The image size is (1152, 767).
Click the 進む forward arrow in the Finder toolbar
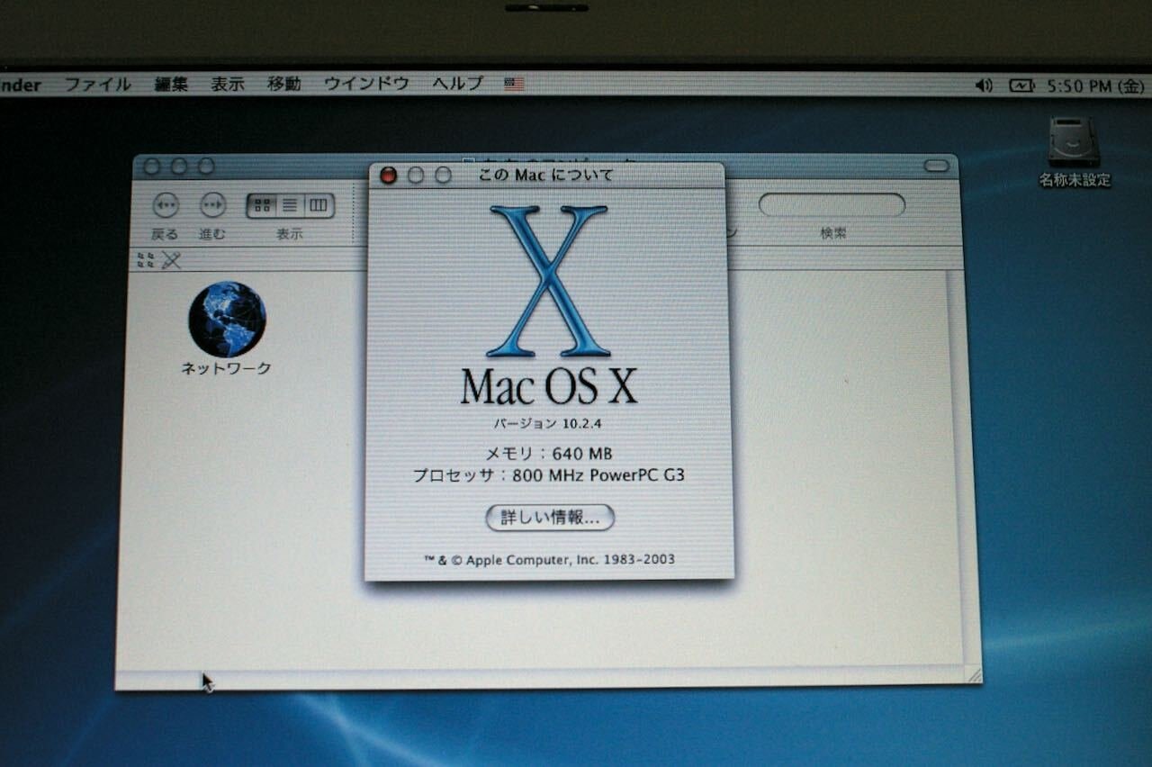211,206
